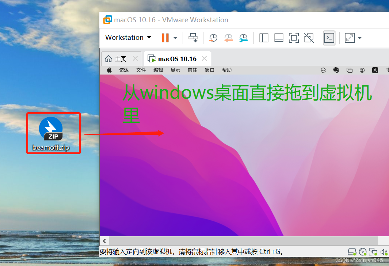Click the CD/DVD drive status icon
Screen dimensions: 389x266
tap(363, 252)
